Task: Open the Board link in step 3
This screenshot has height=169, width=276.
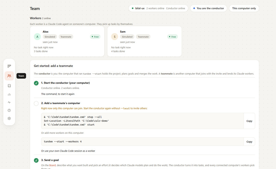Action: [x=52, y=165]
